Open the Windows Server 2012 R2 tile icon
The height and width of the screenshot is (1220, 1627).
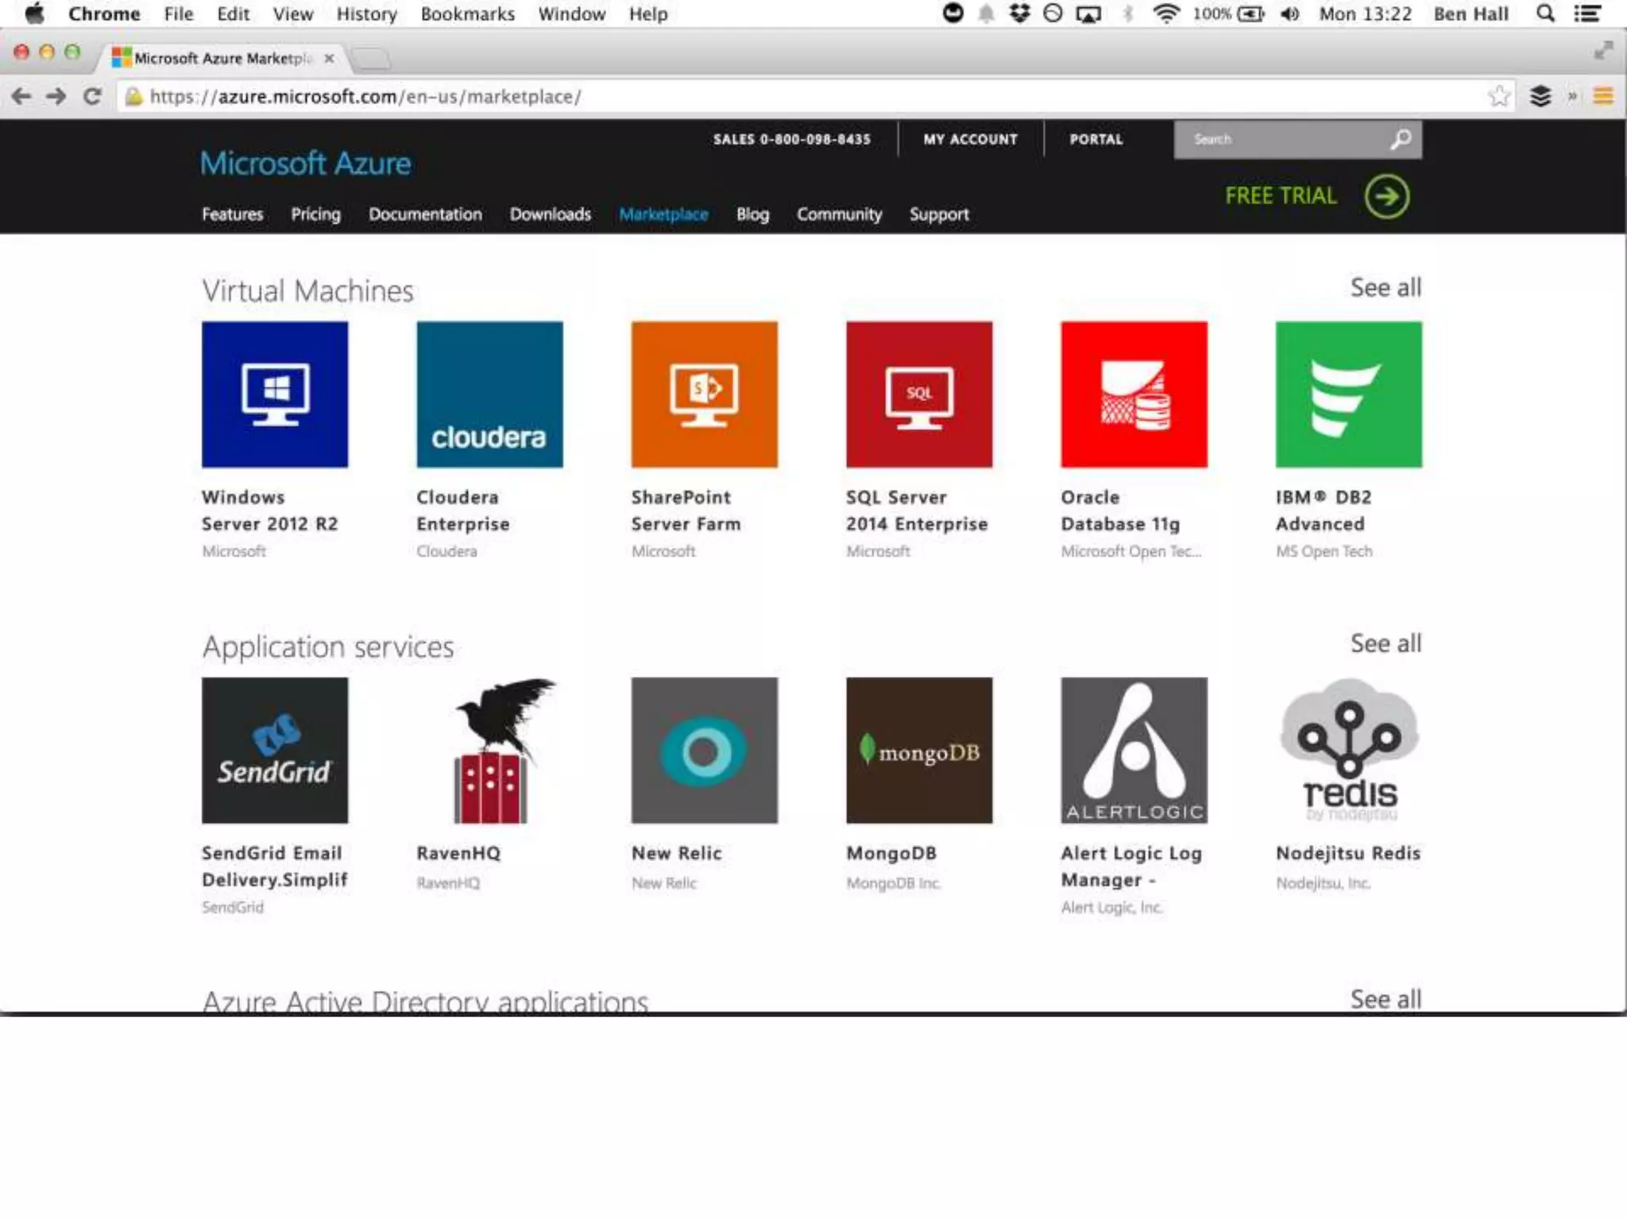(x=275, y=394)
